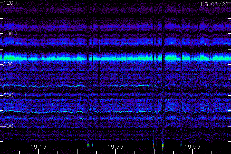The width and height of the screenshot is (231, 154).
Task: Click the 1200 frequency axis label
Action: point(10,3)
